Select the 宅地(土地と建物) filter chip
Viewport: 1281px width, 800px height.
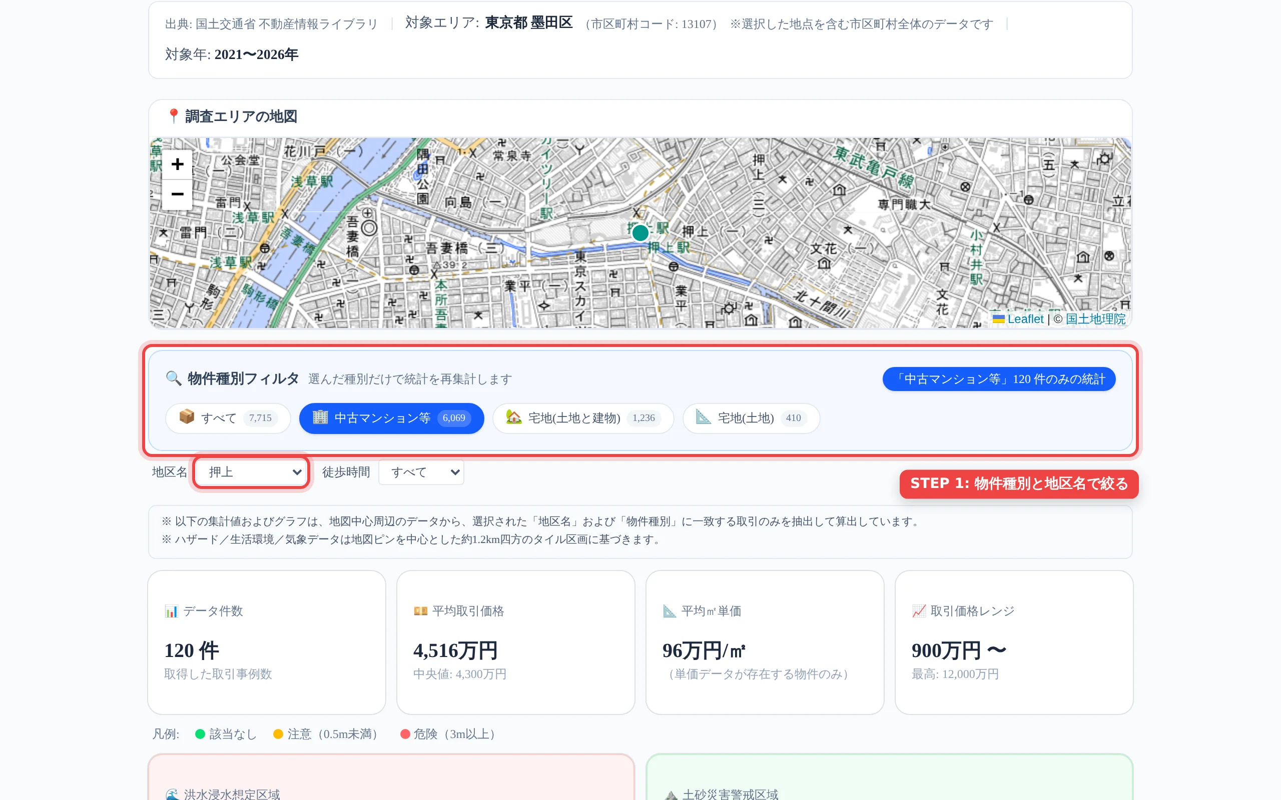coord(583,418)
